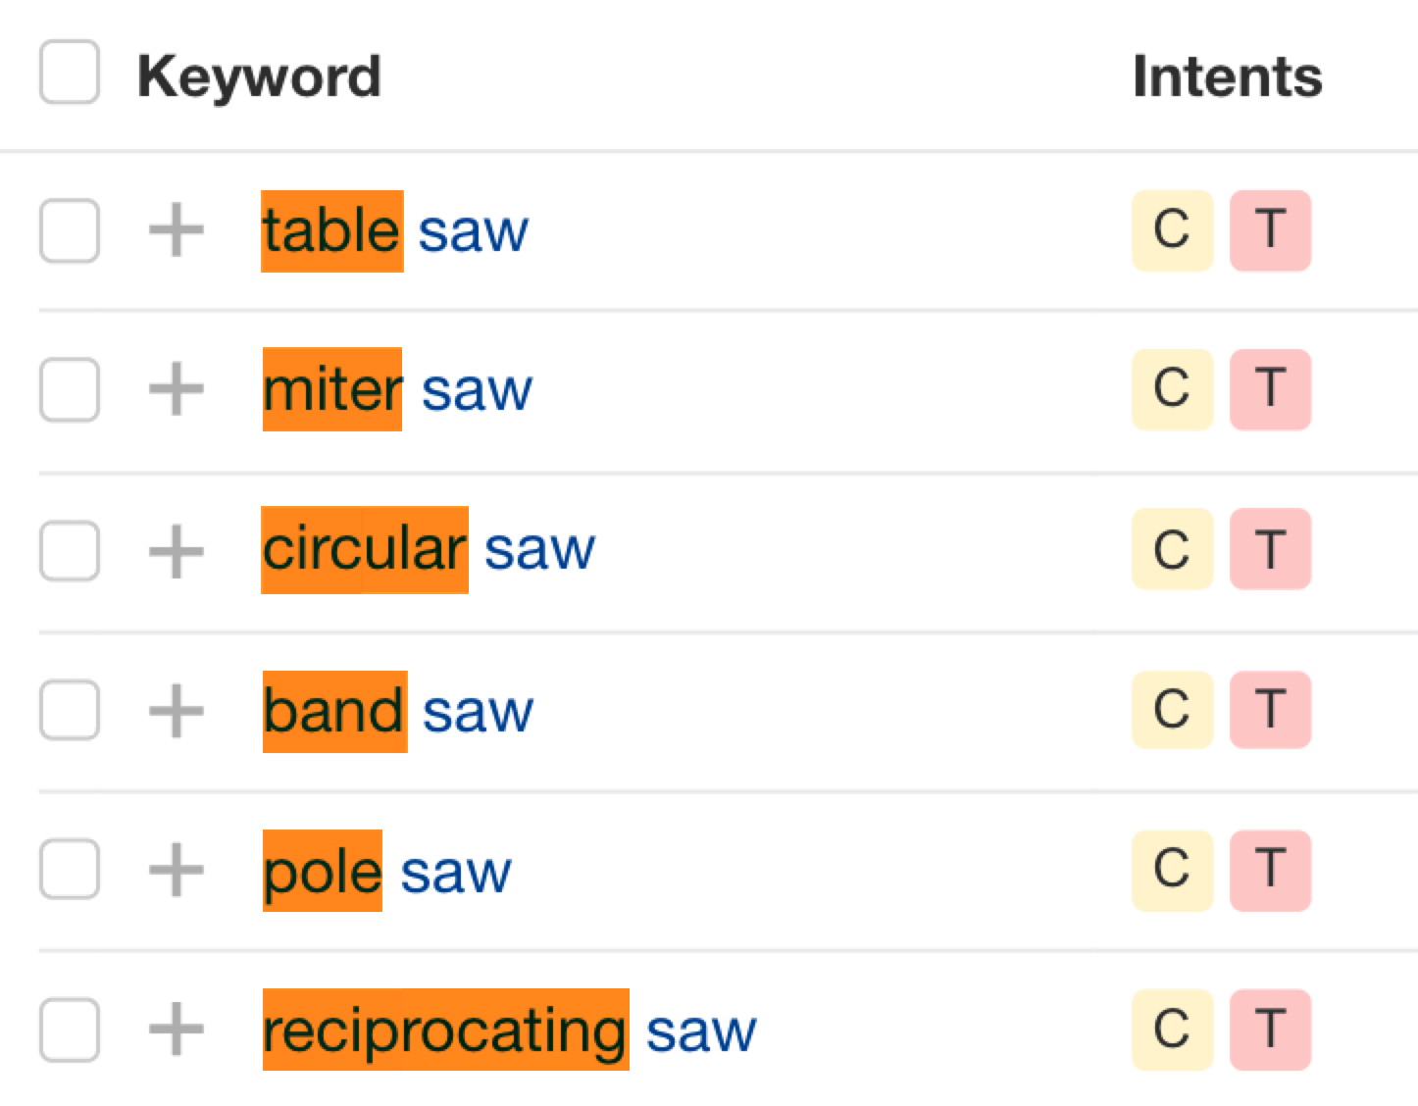Screen dimensions: 1418x1106
Task: Select the checkbox for circular saw
Action: [68, 551]
